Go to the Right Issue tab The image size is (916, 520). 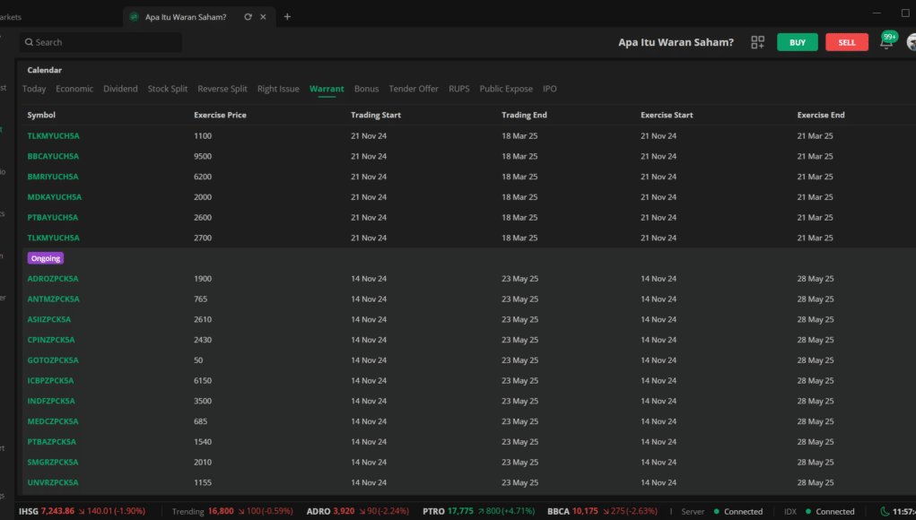pyautogui.click(x=278, y=89)
